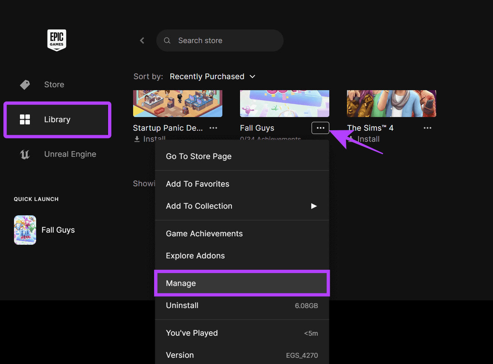
Task: Choose Explore Addons
Action: pyautogui.click(x=242, y=256)
